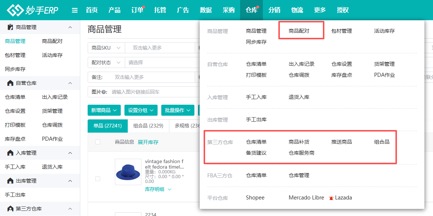This screenshot has width=433, height=216.
Task: Click the help icon beside 图片 label
Action: coord(104,92)
